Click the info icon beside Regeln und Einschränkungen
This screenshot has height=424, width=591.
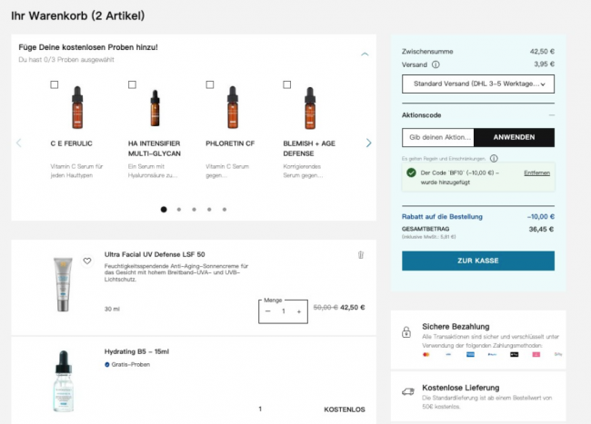tap(493, 158)
